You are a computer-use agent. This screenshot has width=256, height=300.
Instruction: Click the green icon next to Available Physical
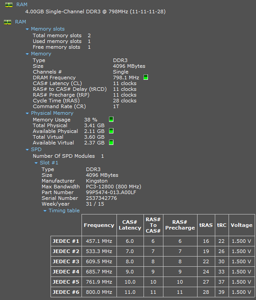tap(111, 131)
